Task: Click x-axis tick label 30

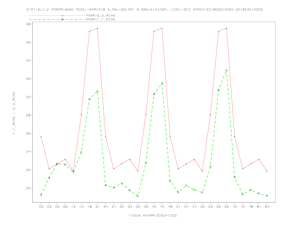Action: pos(122,207)
